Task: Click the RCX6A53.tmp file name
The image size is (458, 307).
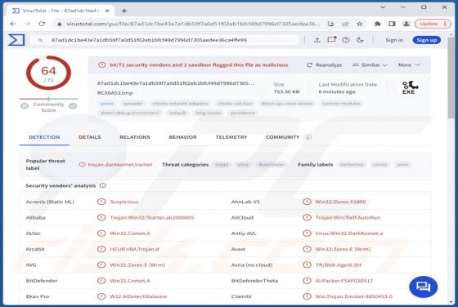Action: 115,93
